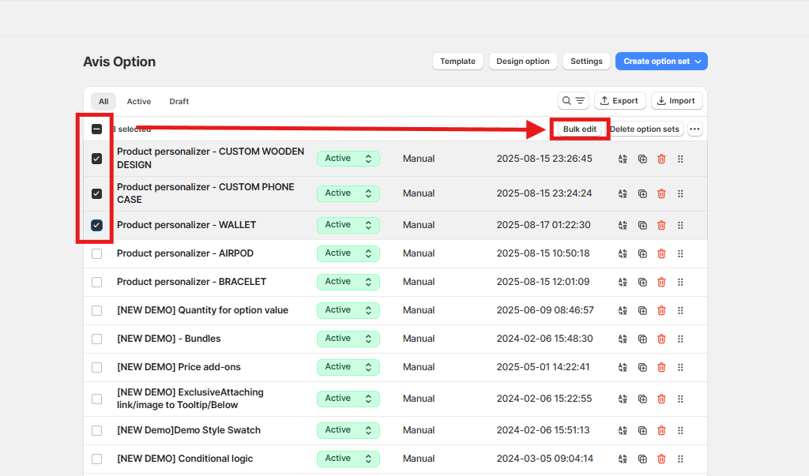Click the Export button
This screenshot has height=476, width=809.
[x=619, y=101]
